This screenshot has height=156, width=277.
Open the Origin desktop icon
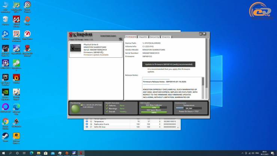(27, 21)
